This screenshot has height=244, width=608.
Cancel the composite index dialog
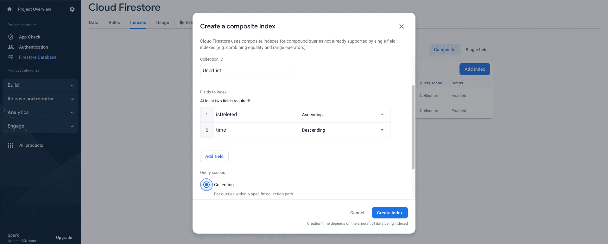(x=357, y=213)
